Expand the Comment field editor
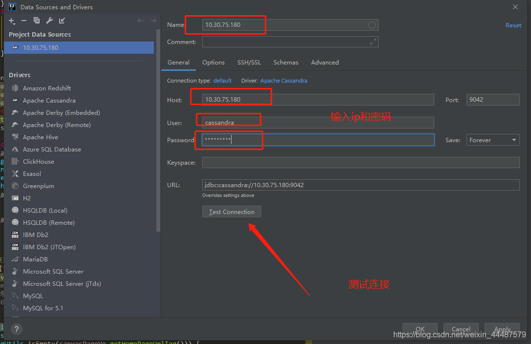This screenshot has height=344, width=531. (373, 42)
